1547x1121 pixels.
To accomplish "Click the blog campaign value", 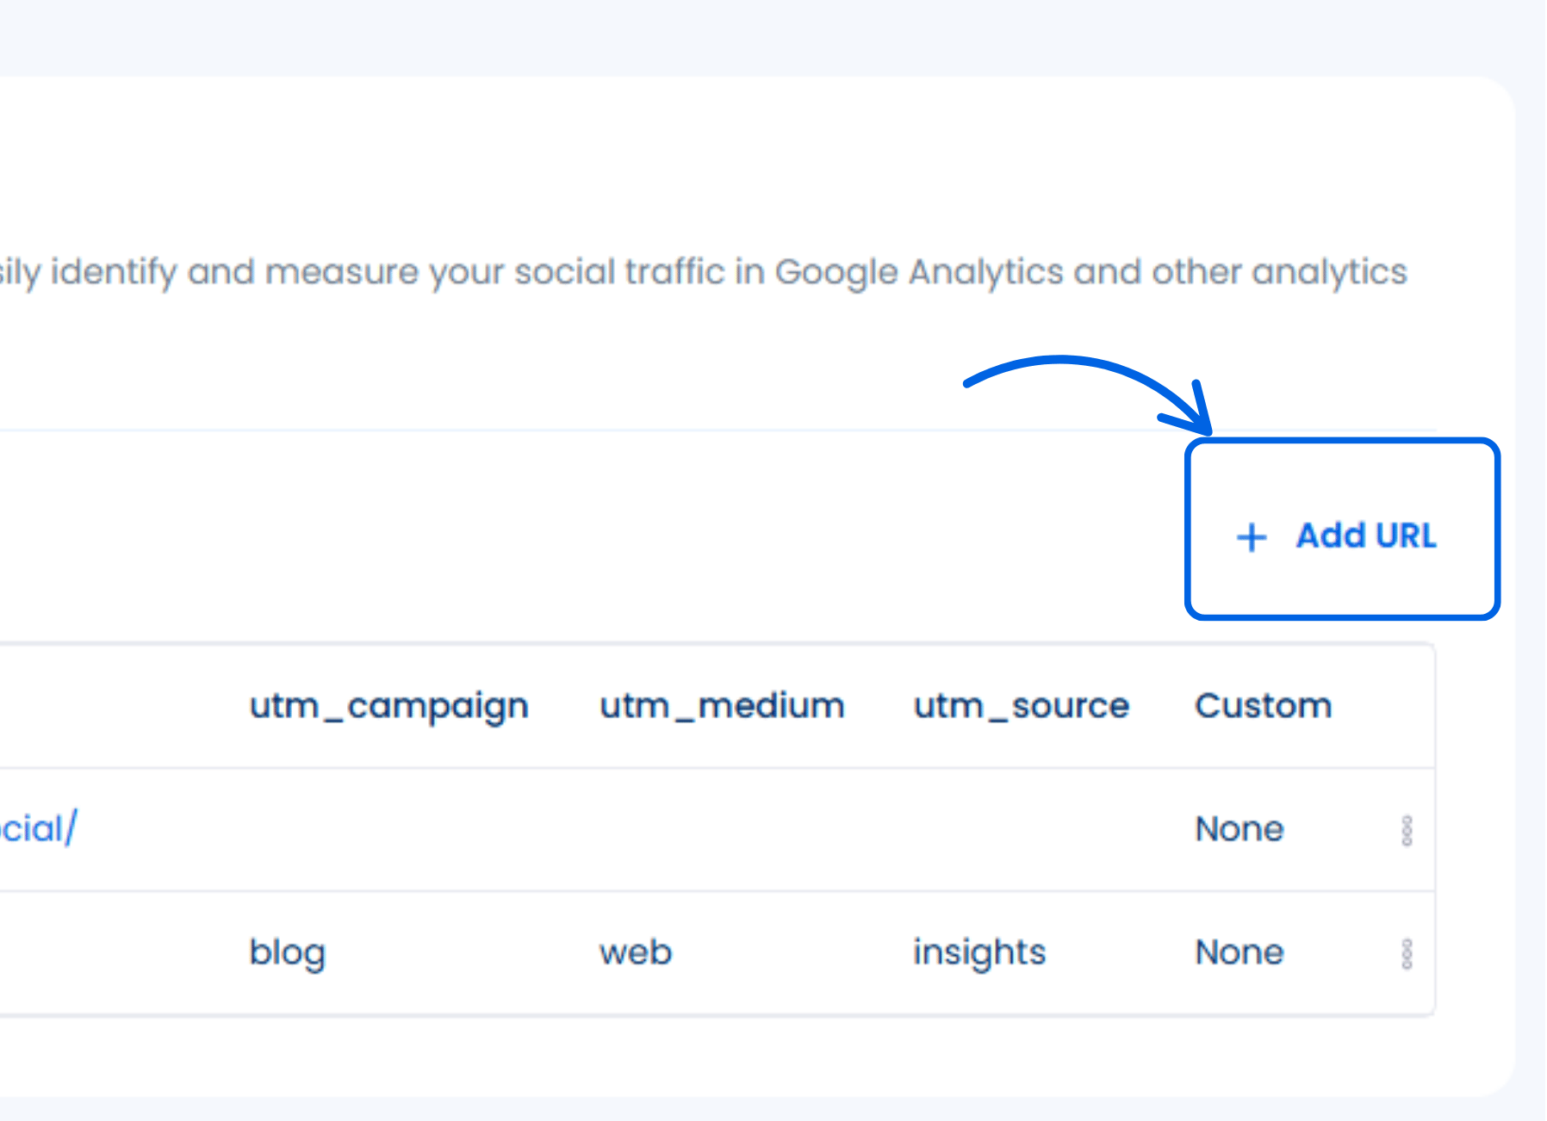I will 287,953.
